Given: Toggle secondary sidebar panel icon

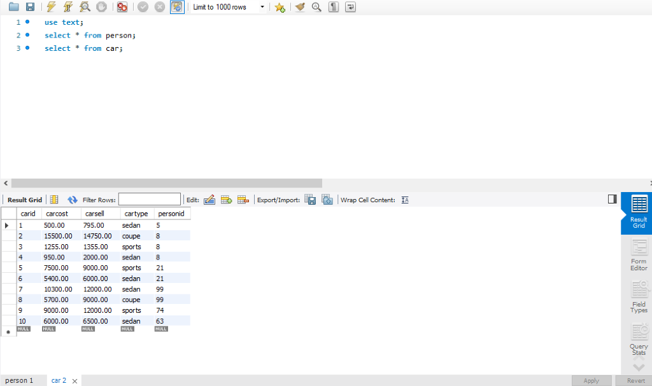Looking at the screenshot, I should 612,199.
